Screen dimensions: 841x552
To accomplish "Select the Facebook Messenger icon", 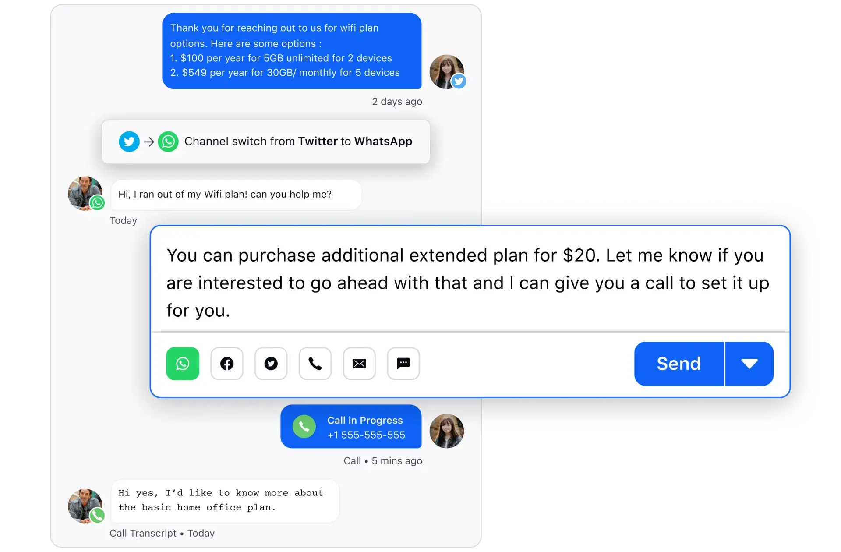I will 226,364.
